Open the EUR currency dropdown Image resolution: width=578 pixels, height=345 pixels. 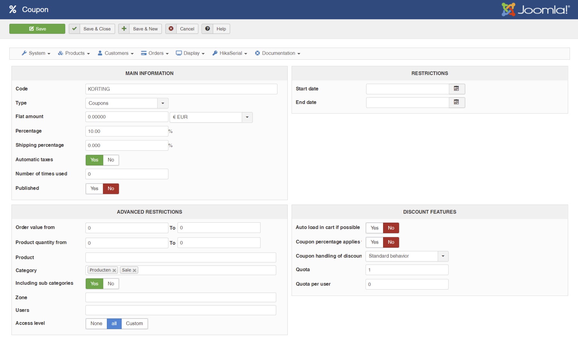pos(211,117)
